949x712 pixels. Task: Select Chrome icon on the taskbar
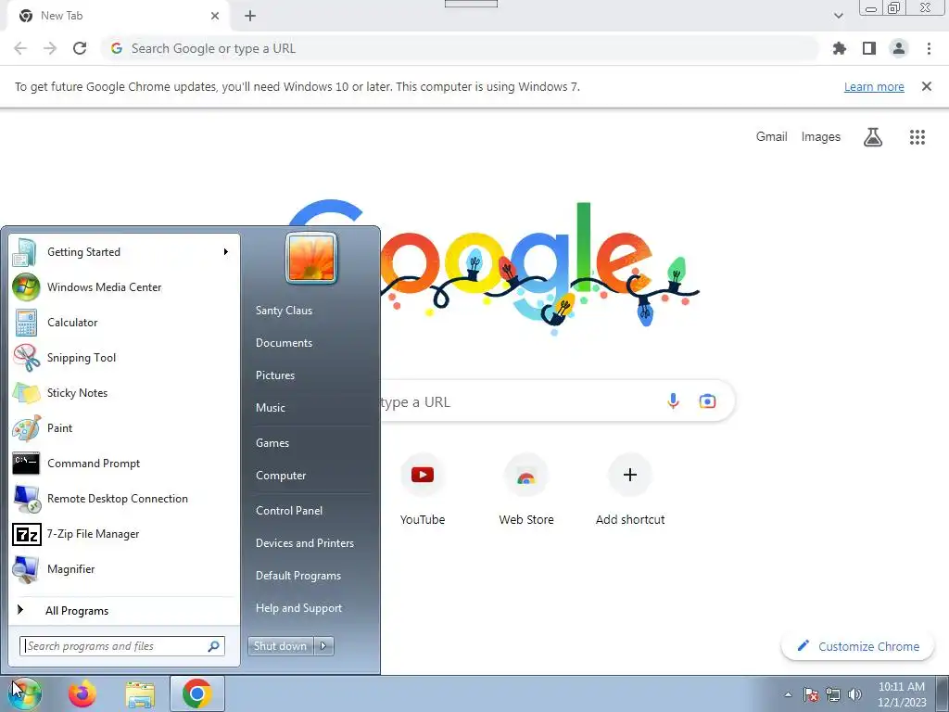point(196,693)
